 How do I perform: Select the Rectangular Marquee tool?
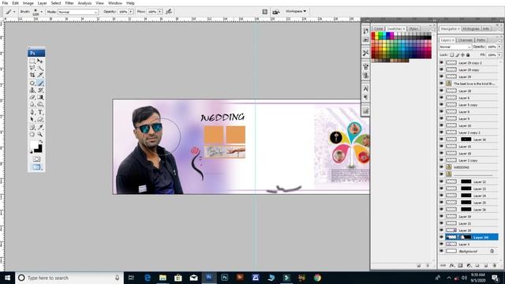pos(32,61)
